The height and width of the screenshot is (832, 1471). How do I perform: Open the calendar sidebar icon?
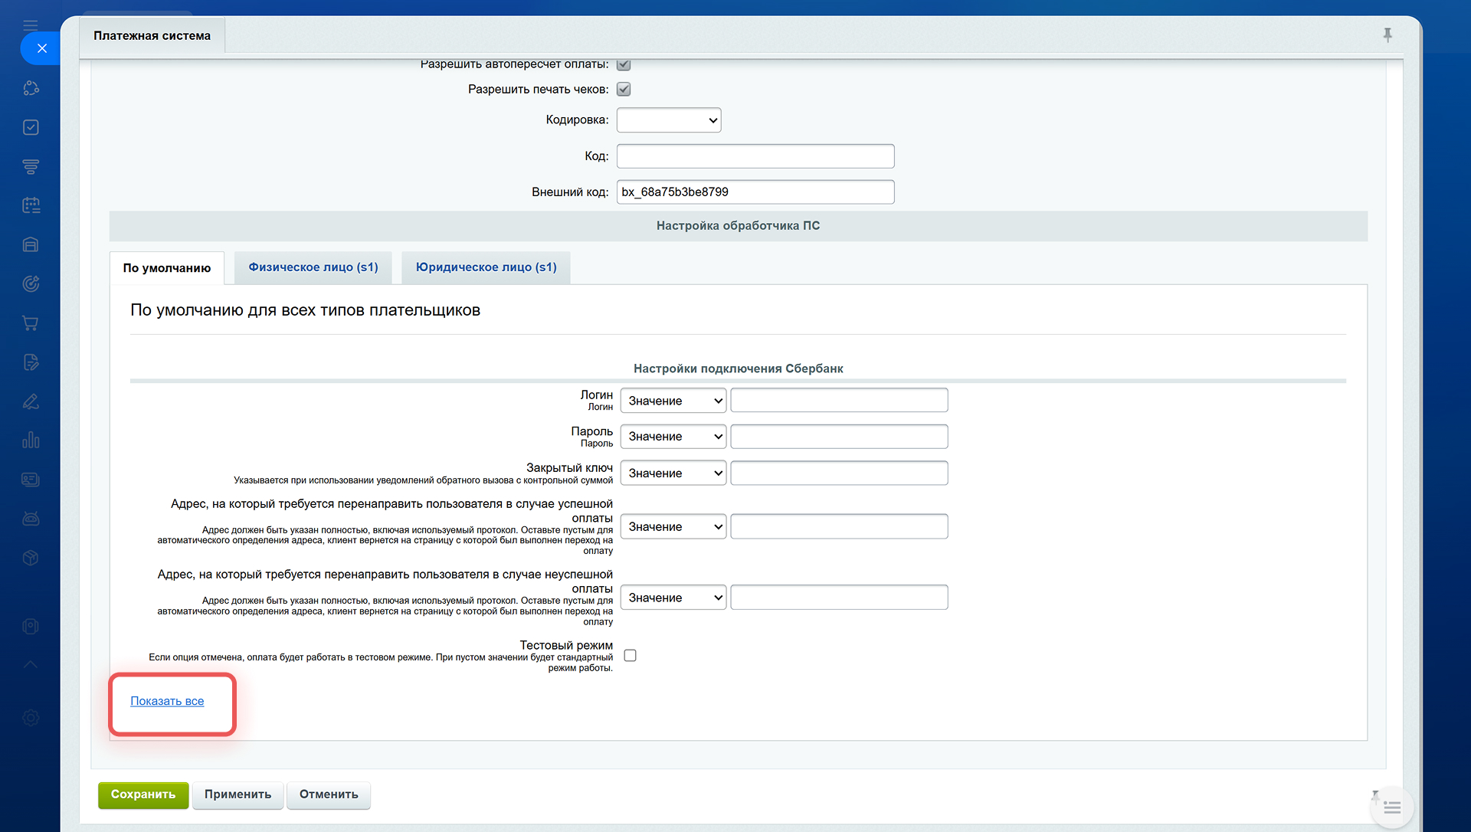click(31, 205)
